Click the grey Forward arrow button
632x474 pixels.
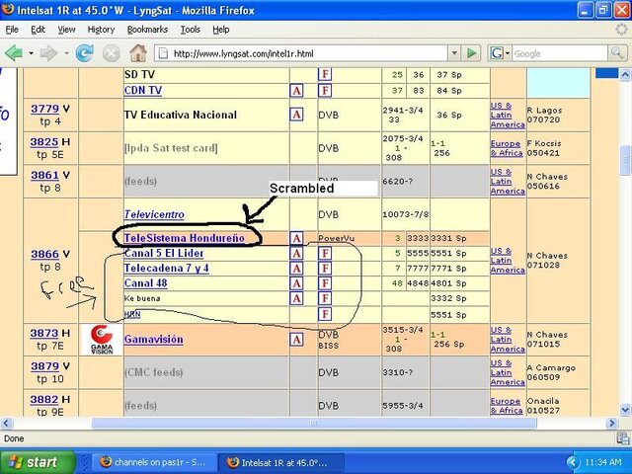[48, 53]
